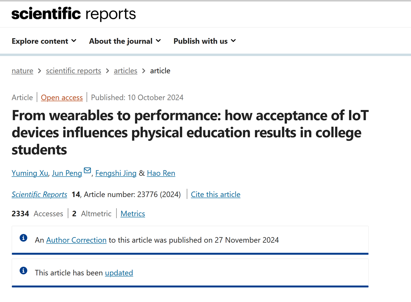Open the Author Correction link
Screen dimensions: 411x302
click(x=76, y=240)
